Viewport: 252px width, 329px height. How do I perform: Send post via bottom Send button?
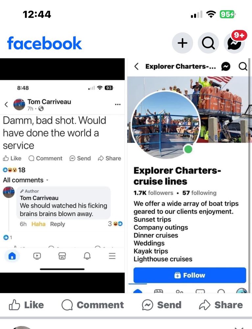click(162, 305)
